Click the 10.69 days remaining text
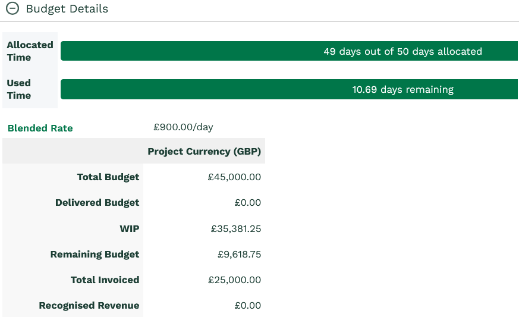Image resolution: width=519 pixels, height=317 pixels. click(x=403, y=89)
